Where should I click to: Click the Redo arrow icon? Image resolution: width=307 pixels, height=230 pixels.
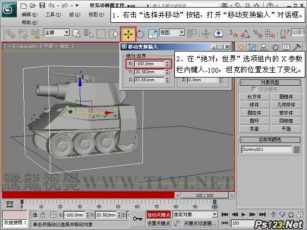pyautogui.click(x=65, y=5)
